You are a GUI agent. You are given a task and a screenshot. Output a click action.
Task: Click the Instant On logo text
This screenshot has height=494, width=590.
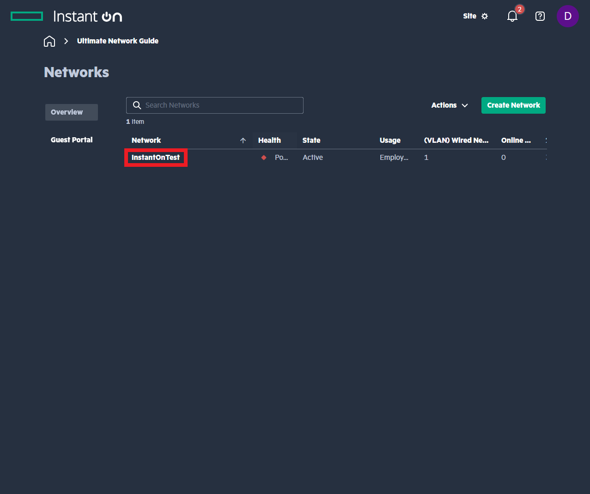(x=88, y=17)
